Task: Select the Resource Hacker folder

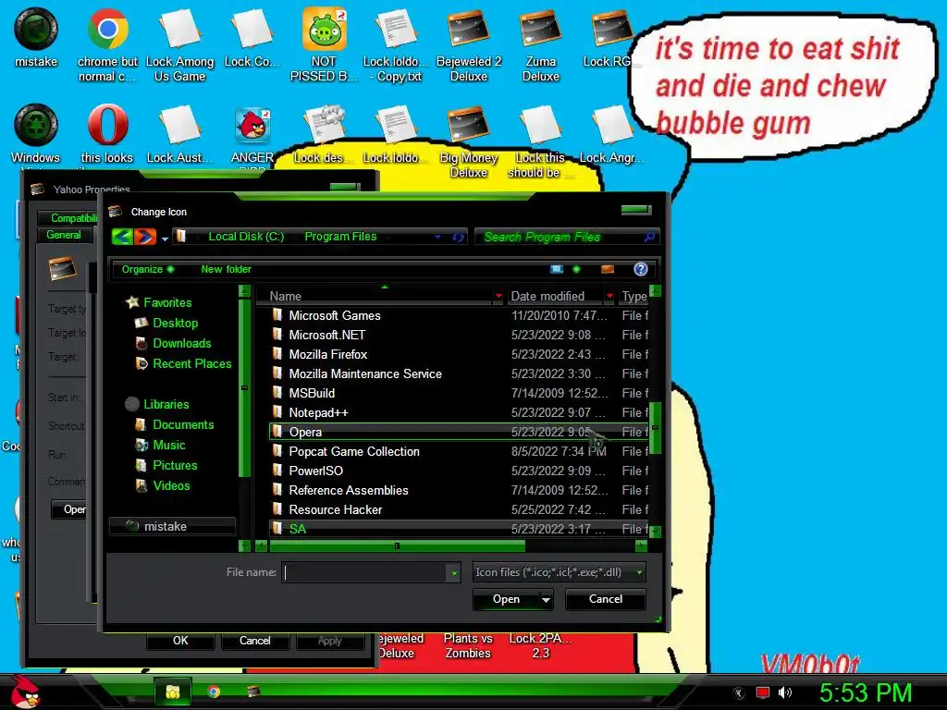Action: click(458, 509)
